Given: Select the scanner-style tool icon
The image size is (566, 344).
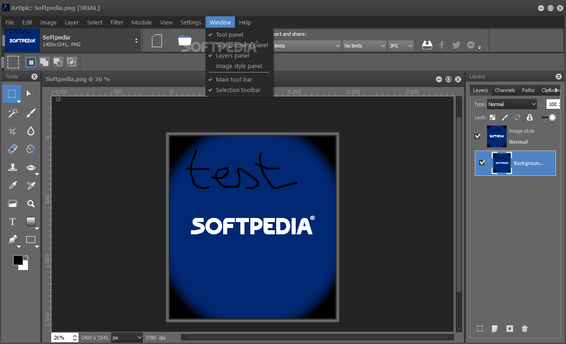Looking at the screenshot, I should coord(13,203).
